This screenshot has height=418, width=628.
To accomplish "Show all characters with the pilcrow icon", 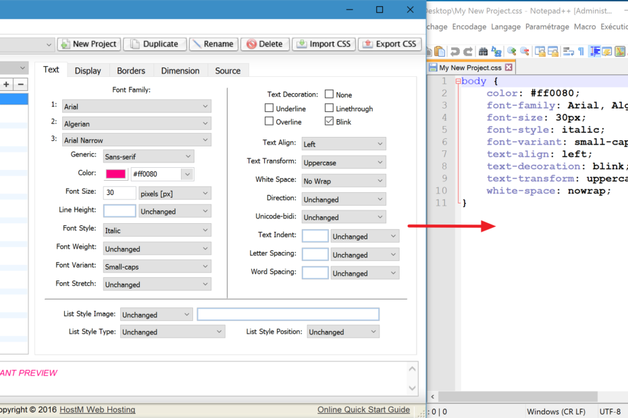I will click(x=581, y=51).
